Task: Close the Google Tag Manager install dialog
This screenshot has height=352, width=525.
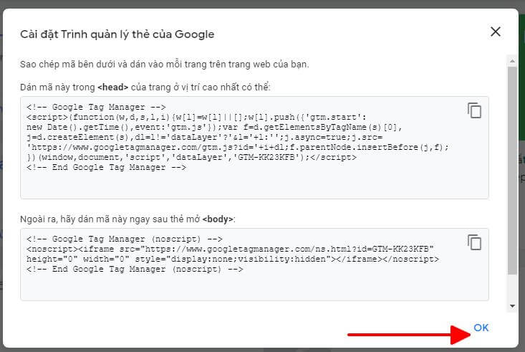Action: (x=495, y=32)
